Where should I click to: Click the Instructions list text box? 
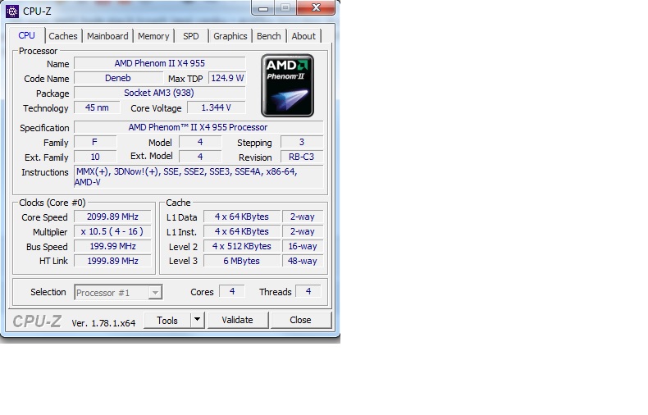199,176
